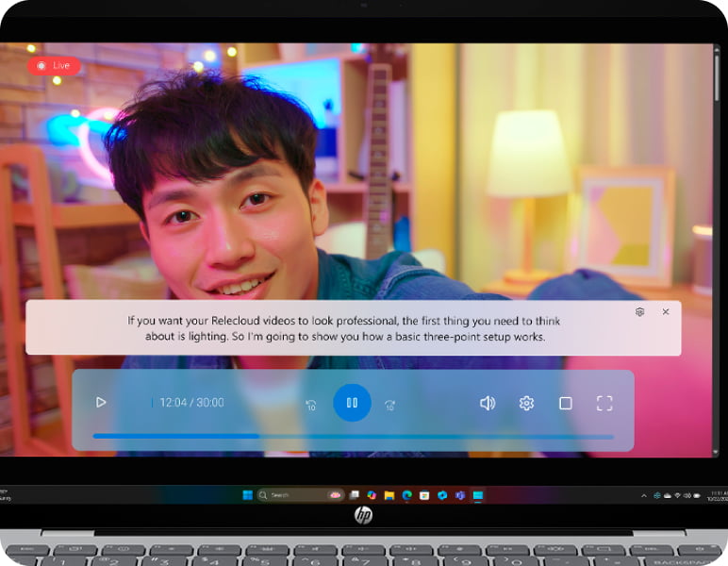Click the lotus search highlight icon in search box

click(335, 495)
